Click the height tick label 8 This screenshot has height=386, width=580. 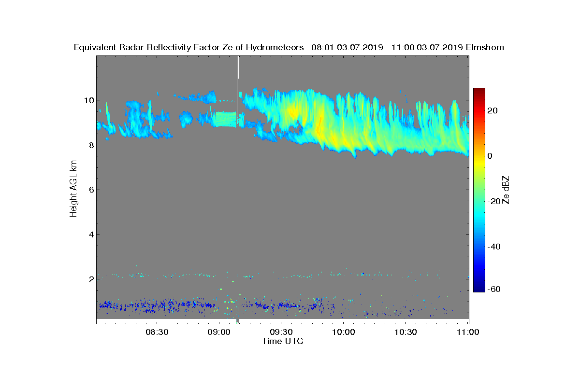(x=90, y=145)
